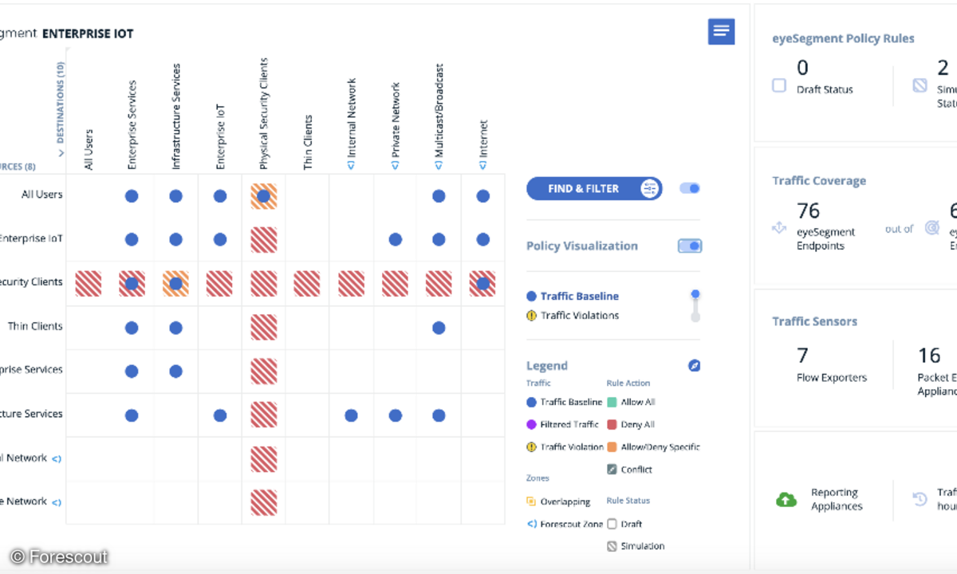The height and width of the screenshot is (574, 957).
Task: Click Security Clients to Infrastructure Services orange cell
Action: pos(176,284)
